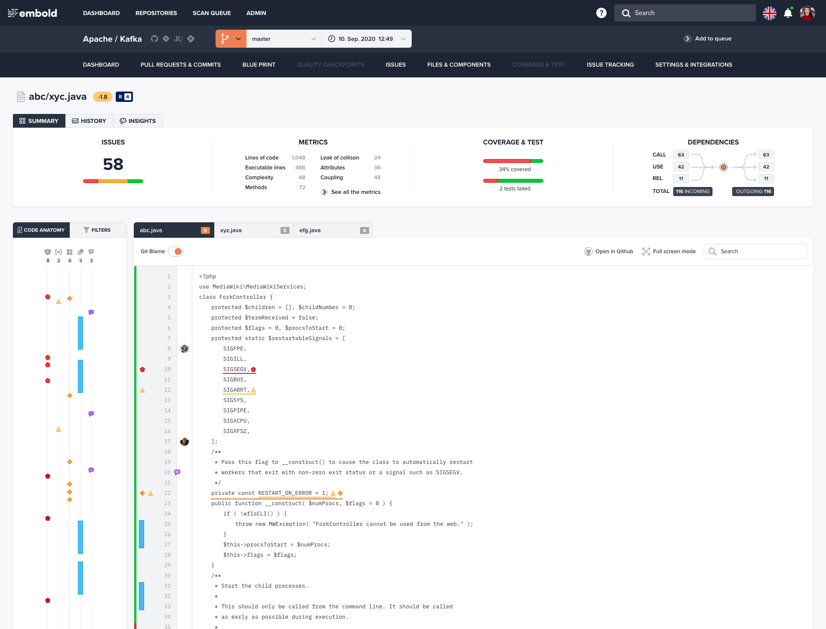Open the help question mark icon
Image resolution: width=826 pixels, height=629 pixels.
(x=601, y=13)
